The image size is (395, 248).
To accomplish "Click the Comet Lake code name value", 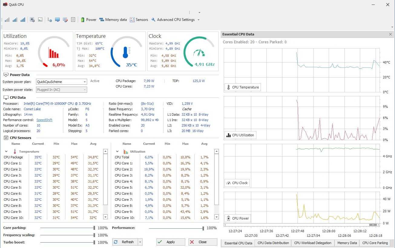I will click(x=32, y=109).
